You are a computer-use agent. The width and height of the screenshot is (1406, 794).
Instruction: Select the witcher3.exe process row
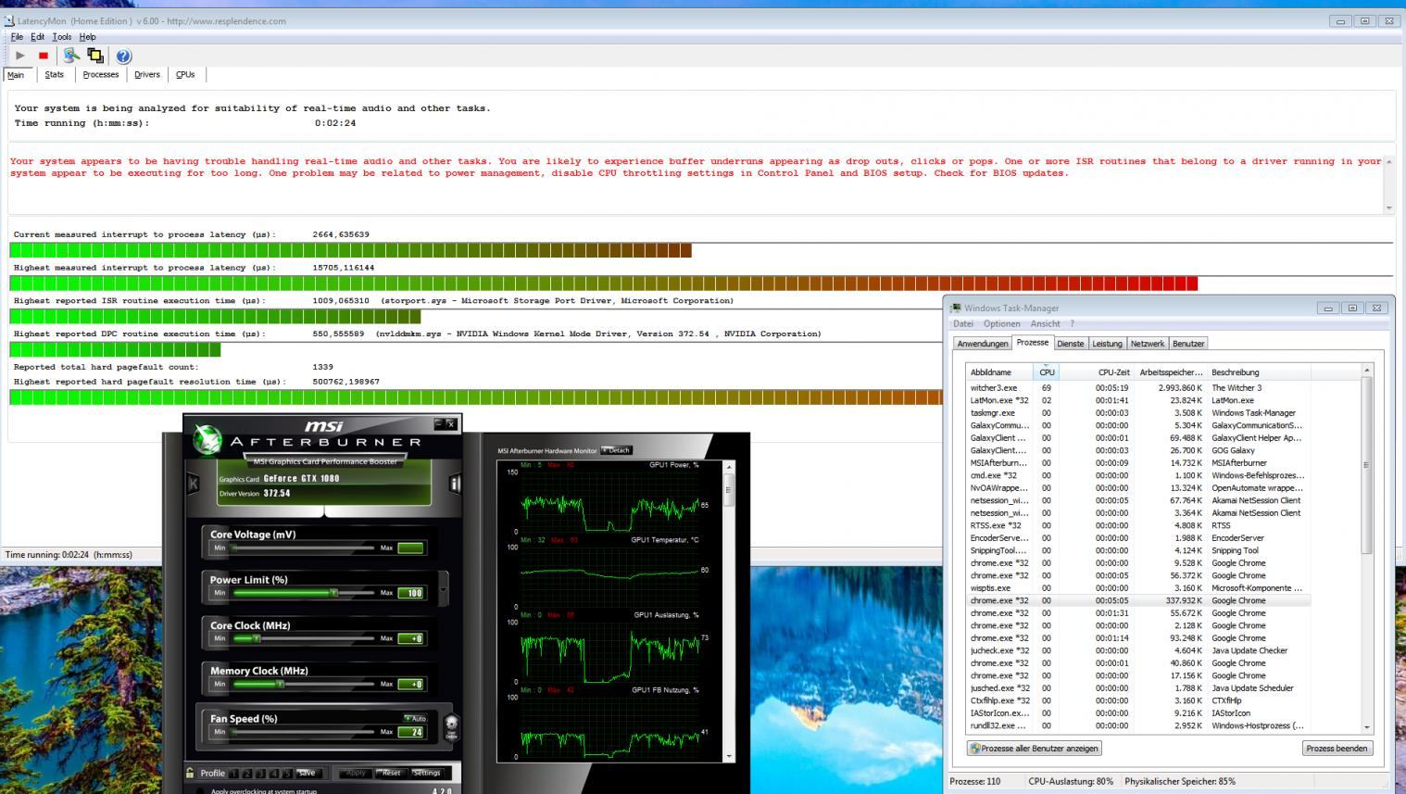pyautogui.click(x=1137, y=388)
